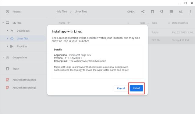Screen dimensions: 195x114
Task: Open the Trash folder
Action: tap(16, 69)
